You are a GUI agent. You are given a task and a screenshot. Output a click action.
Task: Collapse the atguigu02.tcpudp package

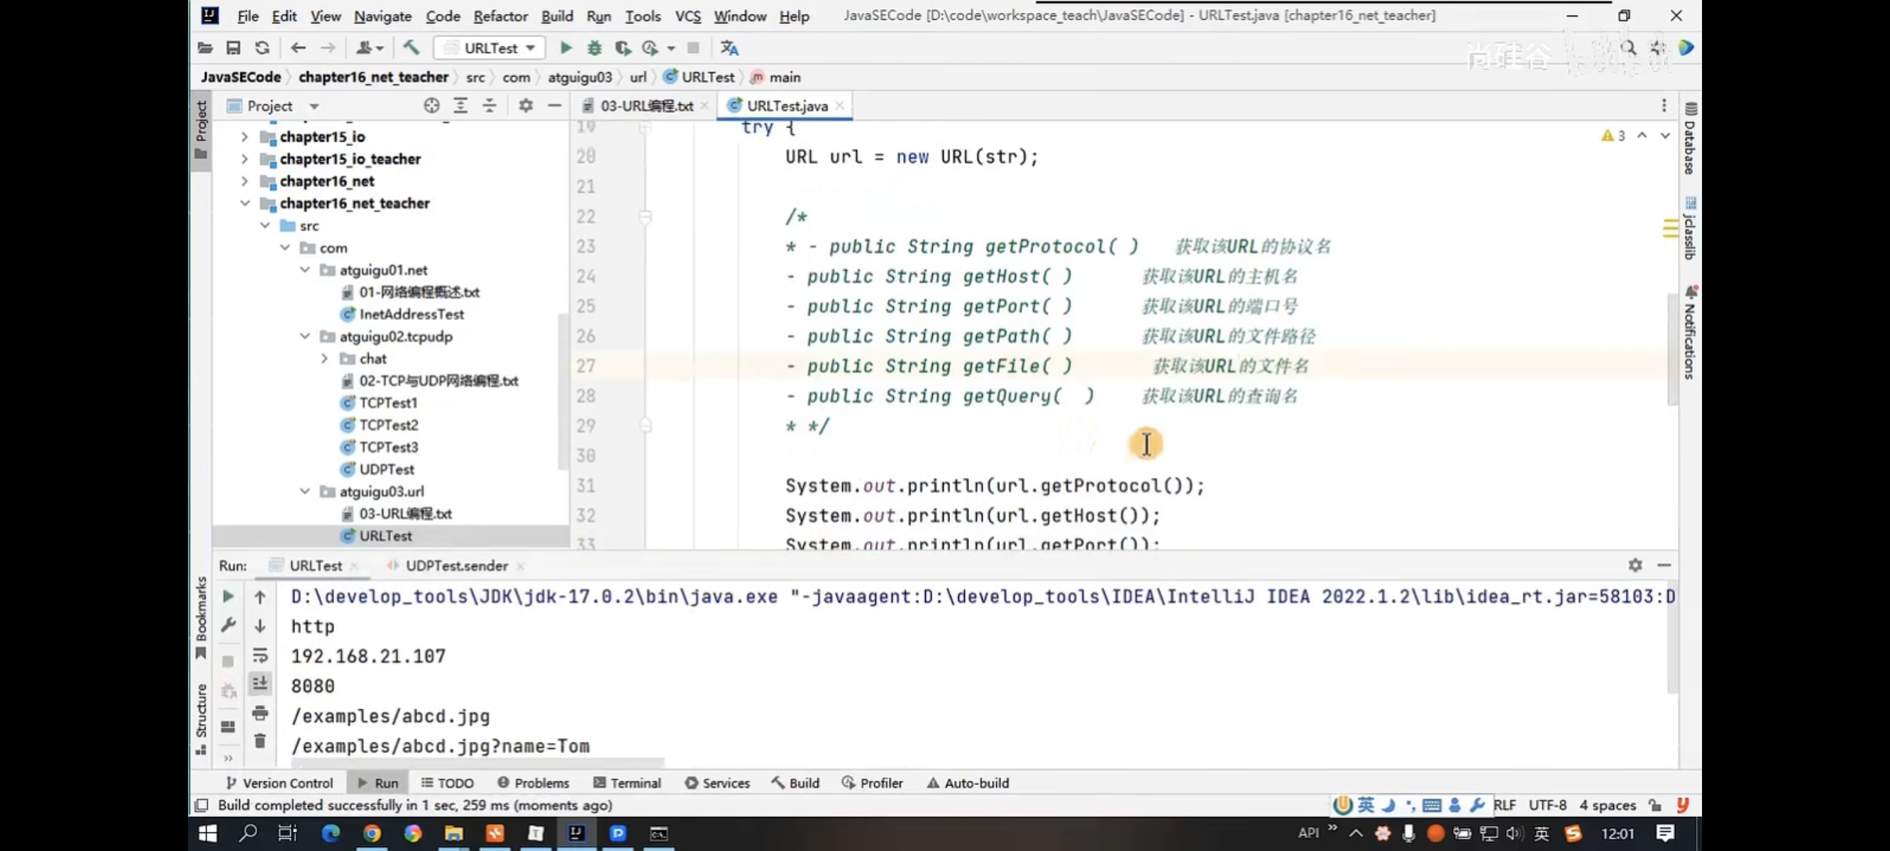[304, 336]
